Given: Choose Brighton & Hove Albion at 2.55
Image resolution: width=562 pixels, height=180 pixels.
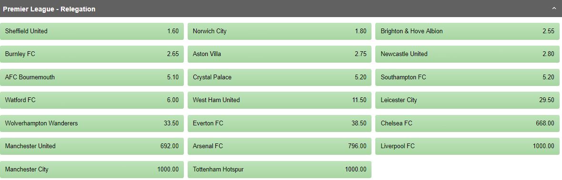Looking at the screenshot, I should click(467, 31).
